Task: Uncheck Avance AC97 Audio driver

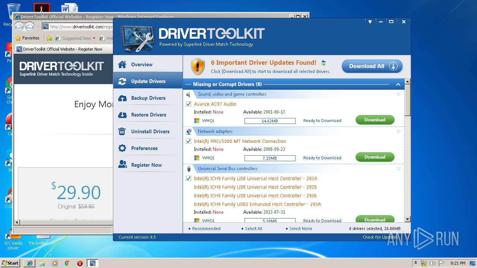Action: pos(189,104)
